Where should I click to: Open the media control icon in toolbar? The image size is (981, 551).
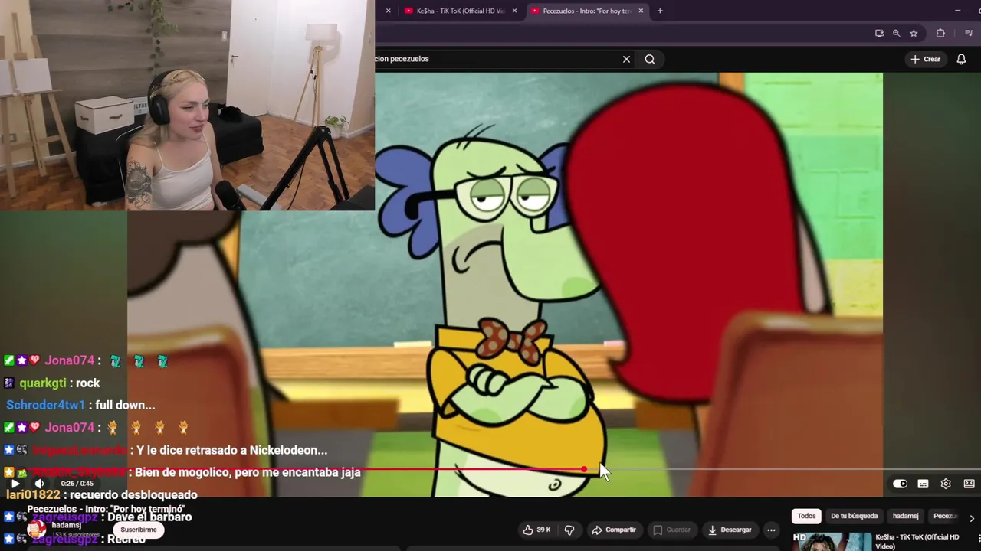(969, 33)
